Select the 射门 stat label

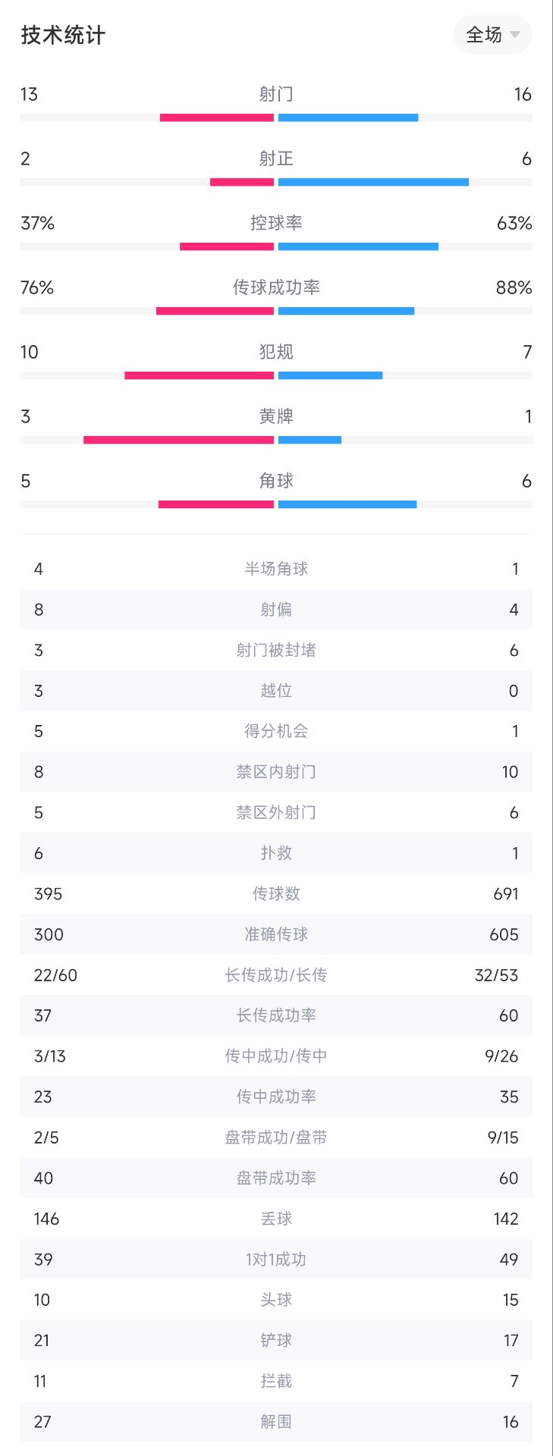click(x=276, y=94)
